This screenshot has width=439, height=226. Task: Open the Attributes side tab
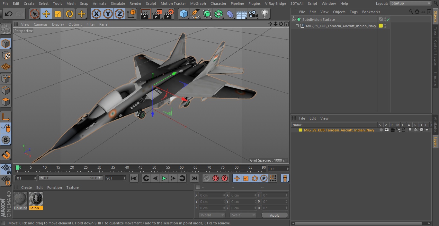[435, 125]
